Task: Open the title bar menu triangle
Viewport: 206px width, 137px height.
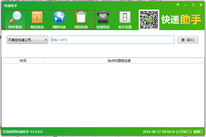Action: click(178, 5)
